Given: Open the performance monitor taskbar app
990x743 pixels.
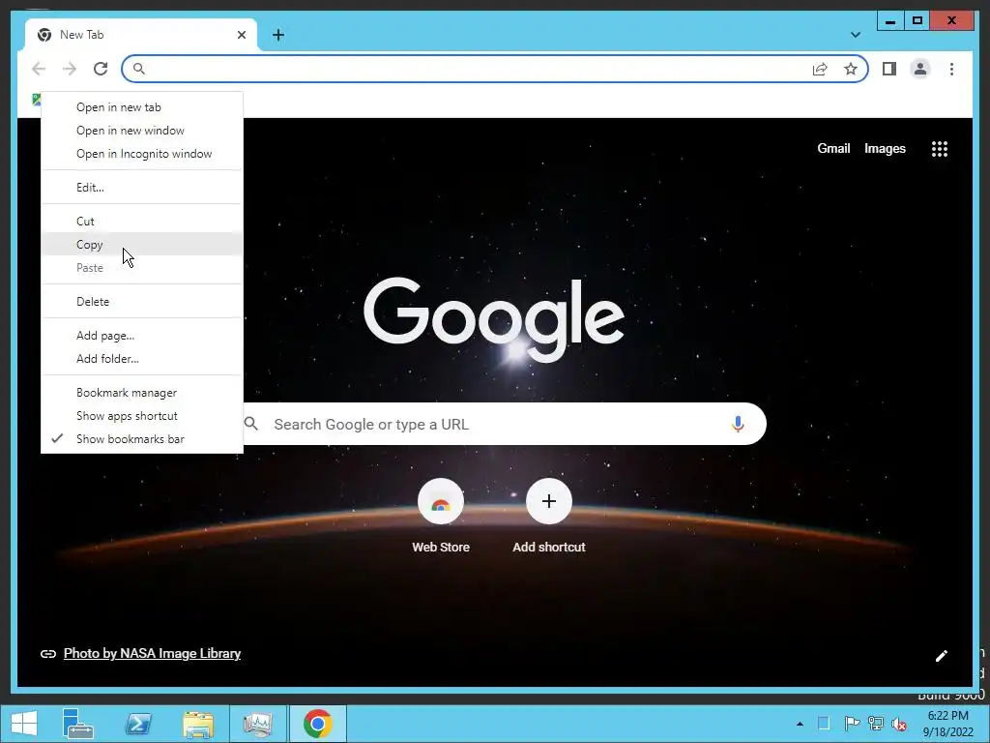Looking at the screenshot, I should point(257,724).
